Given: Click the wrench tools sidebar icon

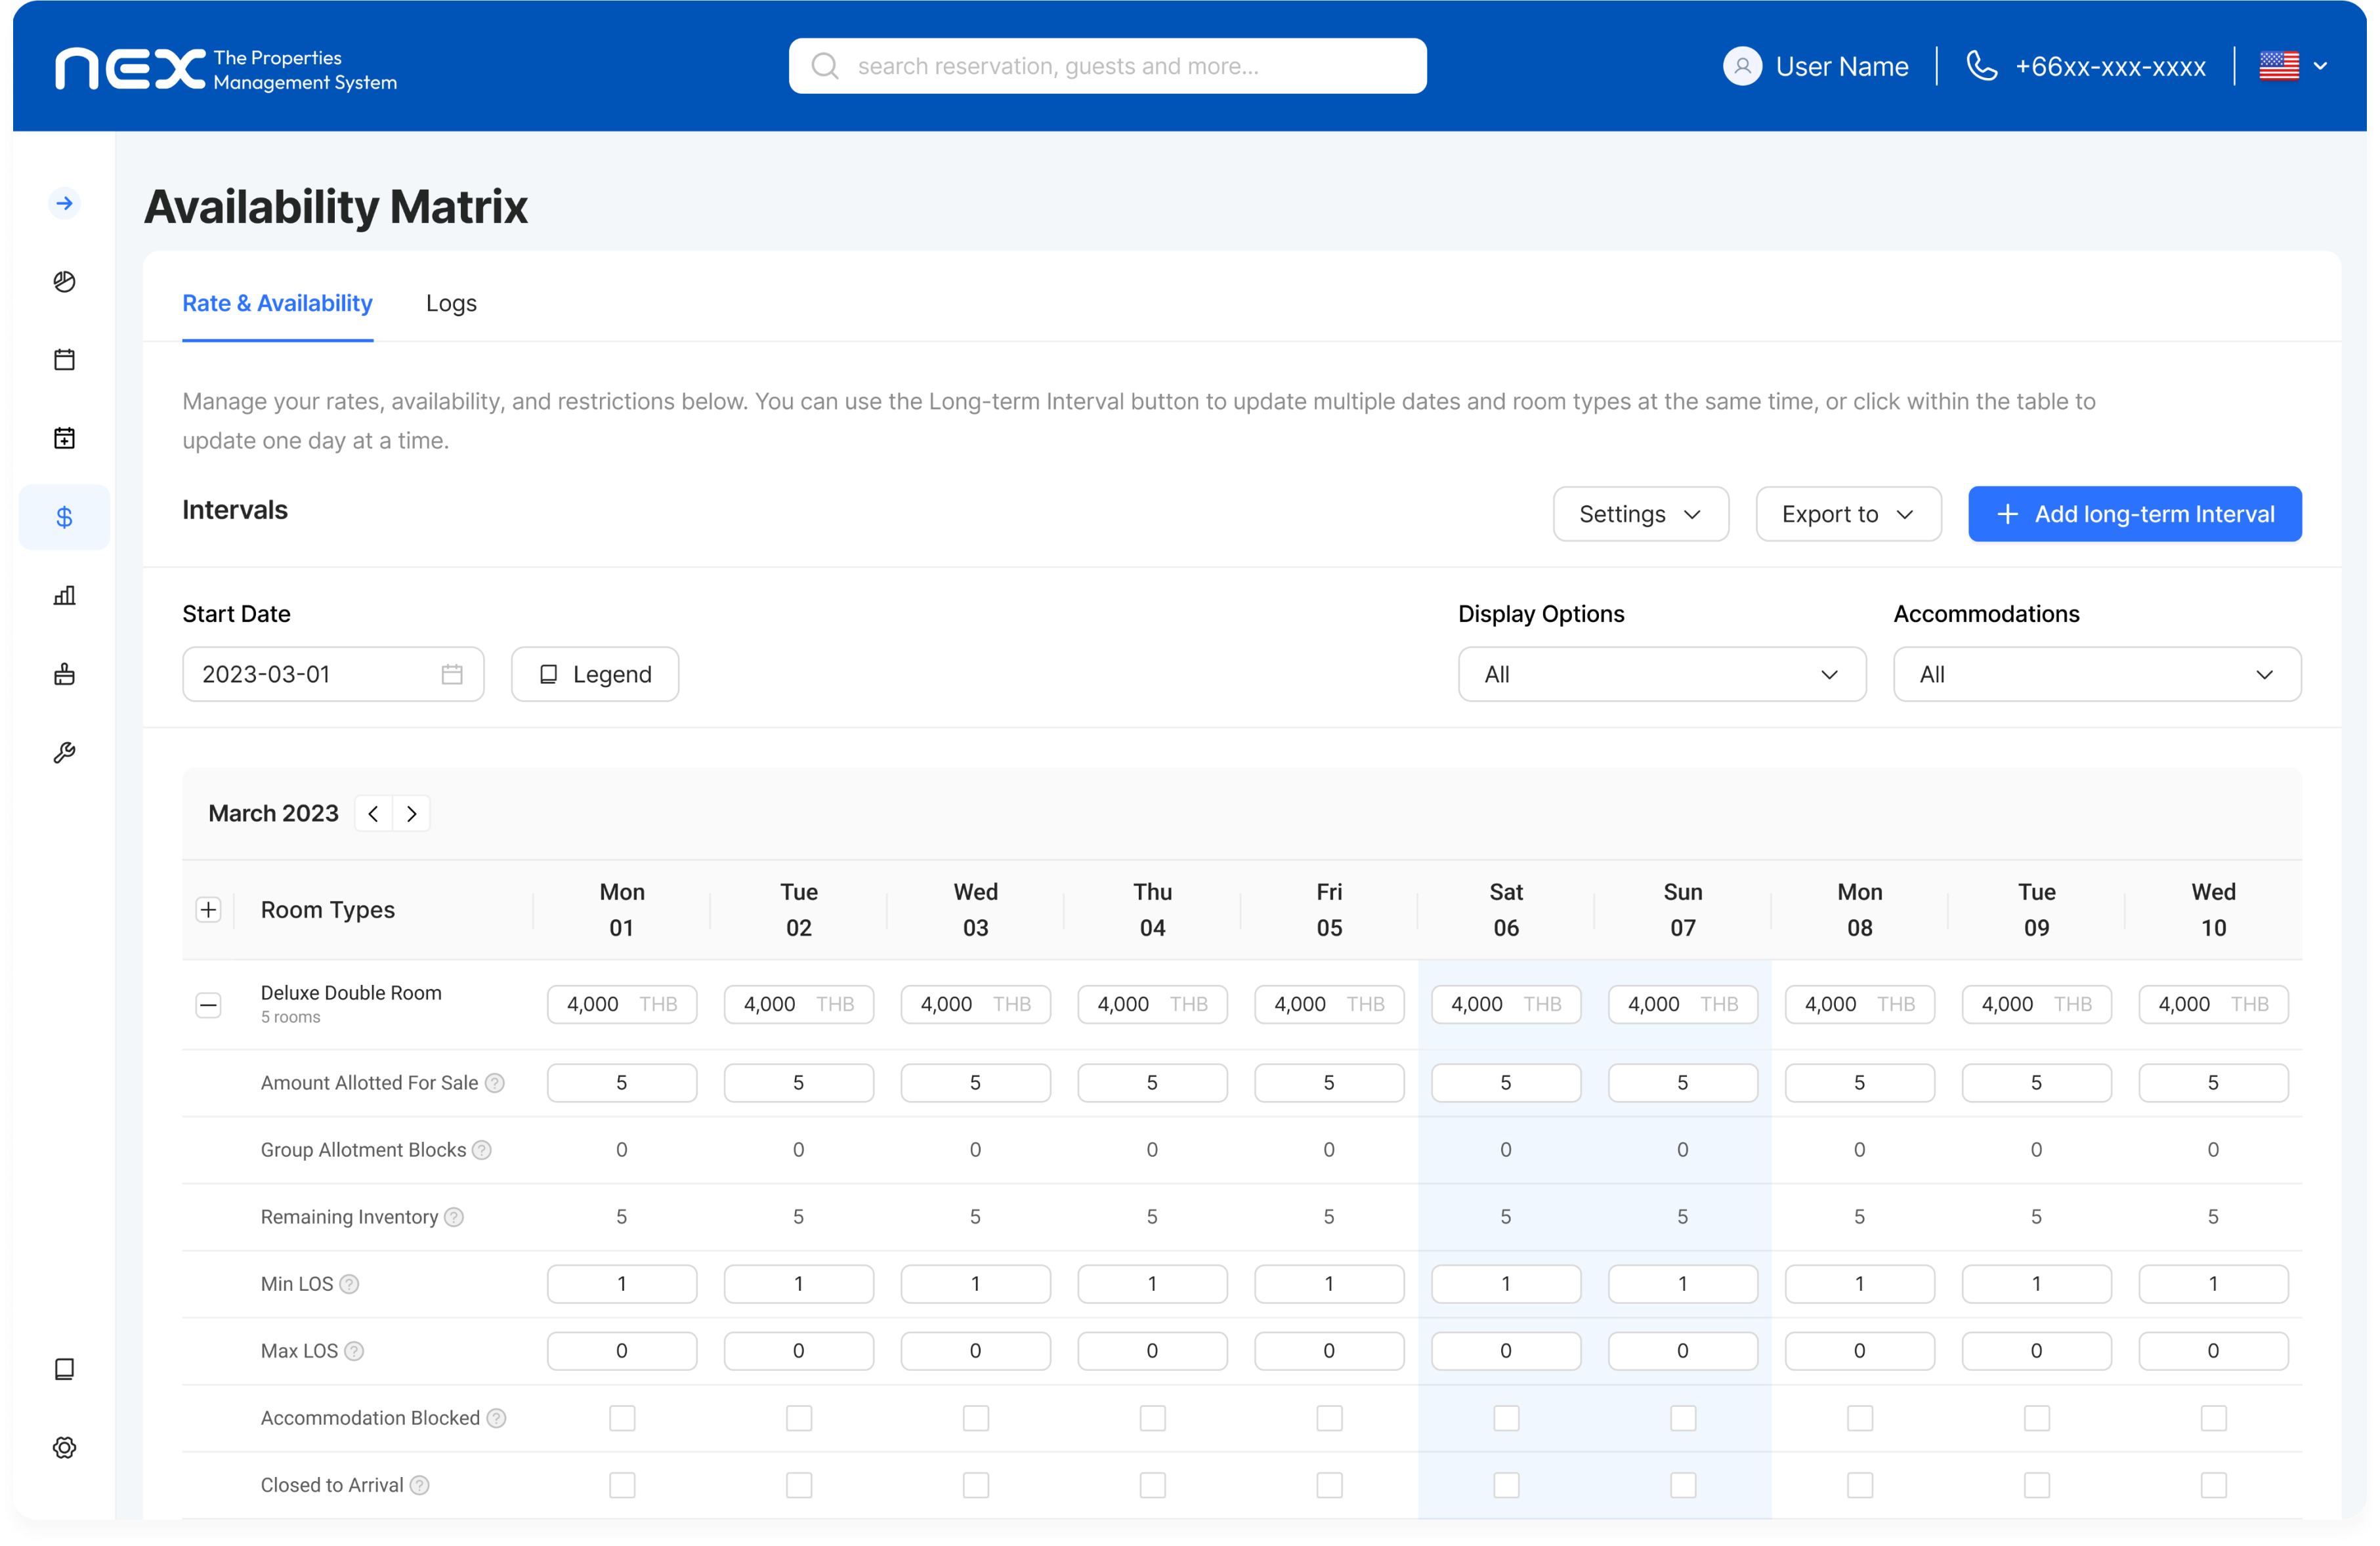Looking at the screenshot, I should click(x=64, y=753).
